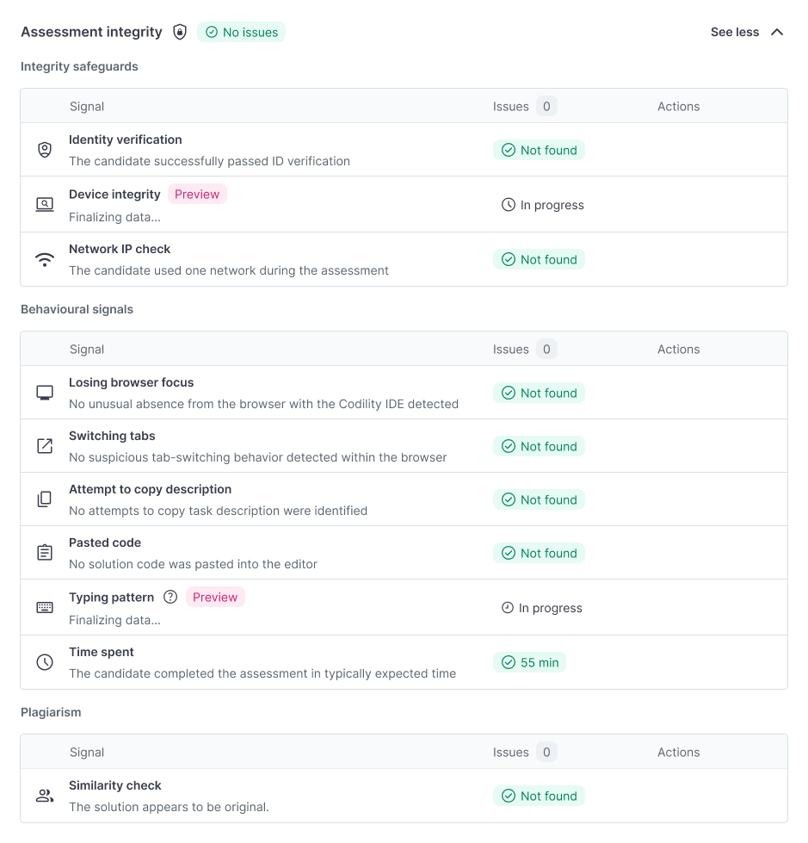The width and height of the screenshot is (808, 843).
Task: Click the Device integrity magnifier icon
Action: pyautogui.click(x=44, y=204)
